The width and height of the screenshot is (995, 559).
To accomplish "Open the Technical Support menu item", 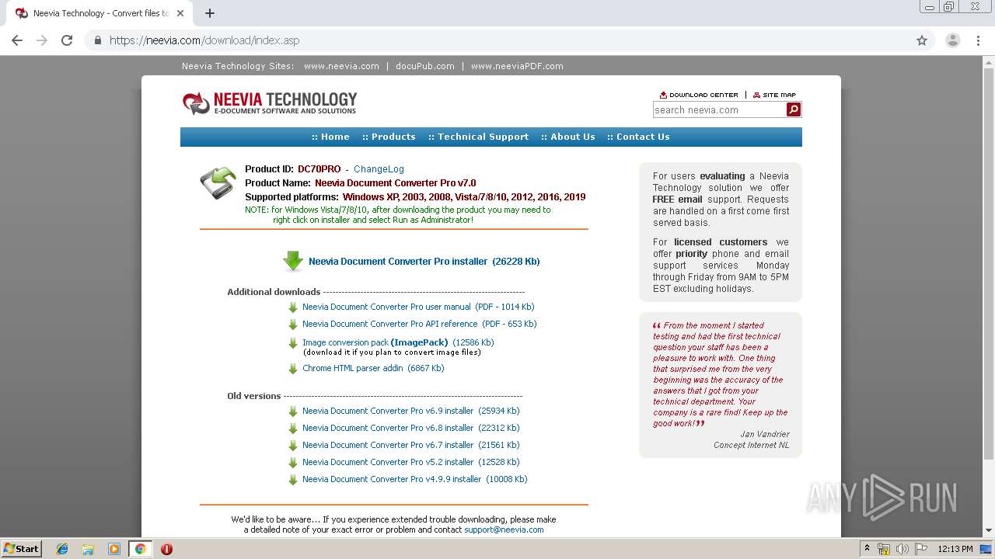I will click(478, 137).
